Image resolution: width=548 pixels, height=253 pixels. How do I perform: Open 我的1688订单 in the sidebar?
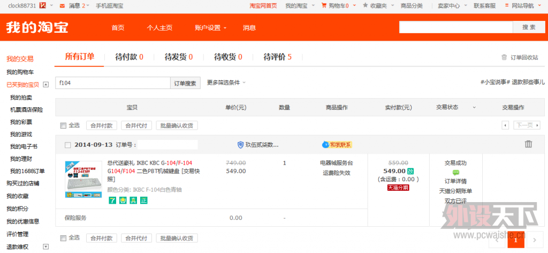(27, 171)
